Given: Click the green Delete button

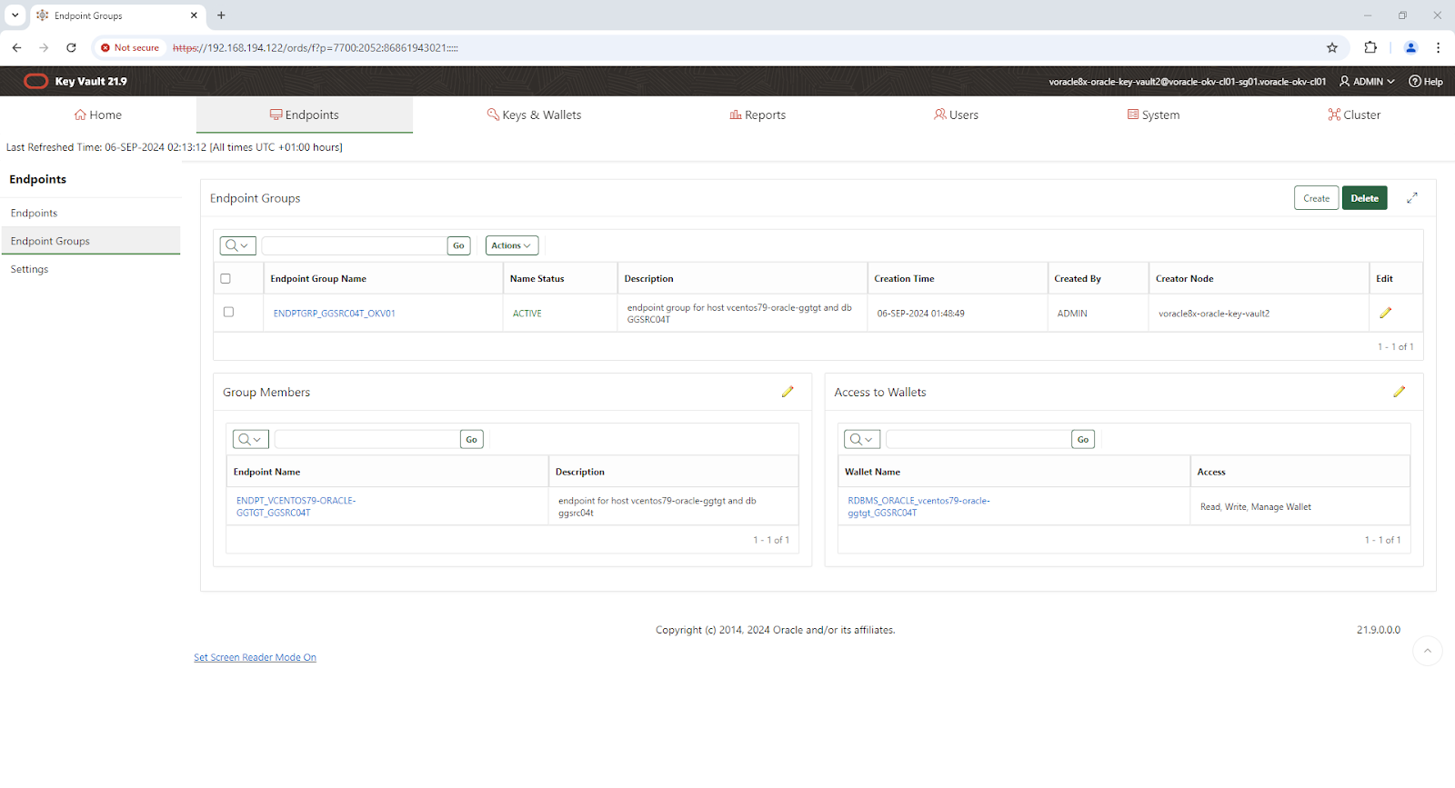Looking at the screenshot, I should point(1364,198).
